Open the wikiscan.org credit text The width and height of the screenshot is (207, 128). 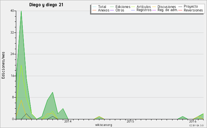[x=103, y=125]
